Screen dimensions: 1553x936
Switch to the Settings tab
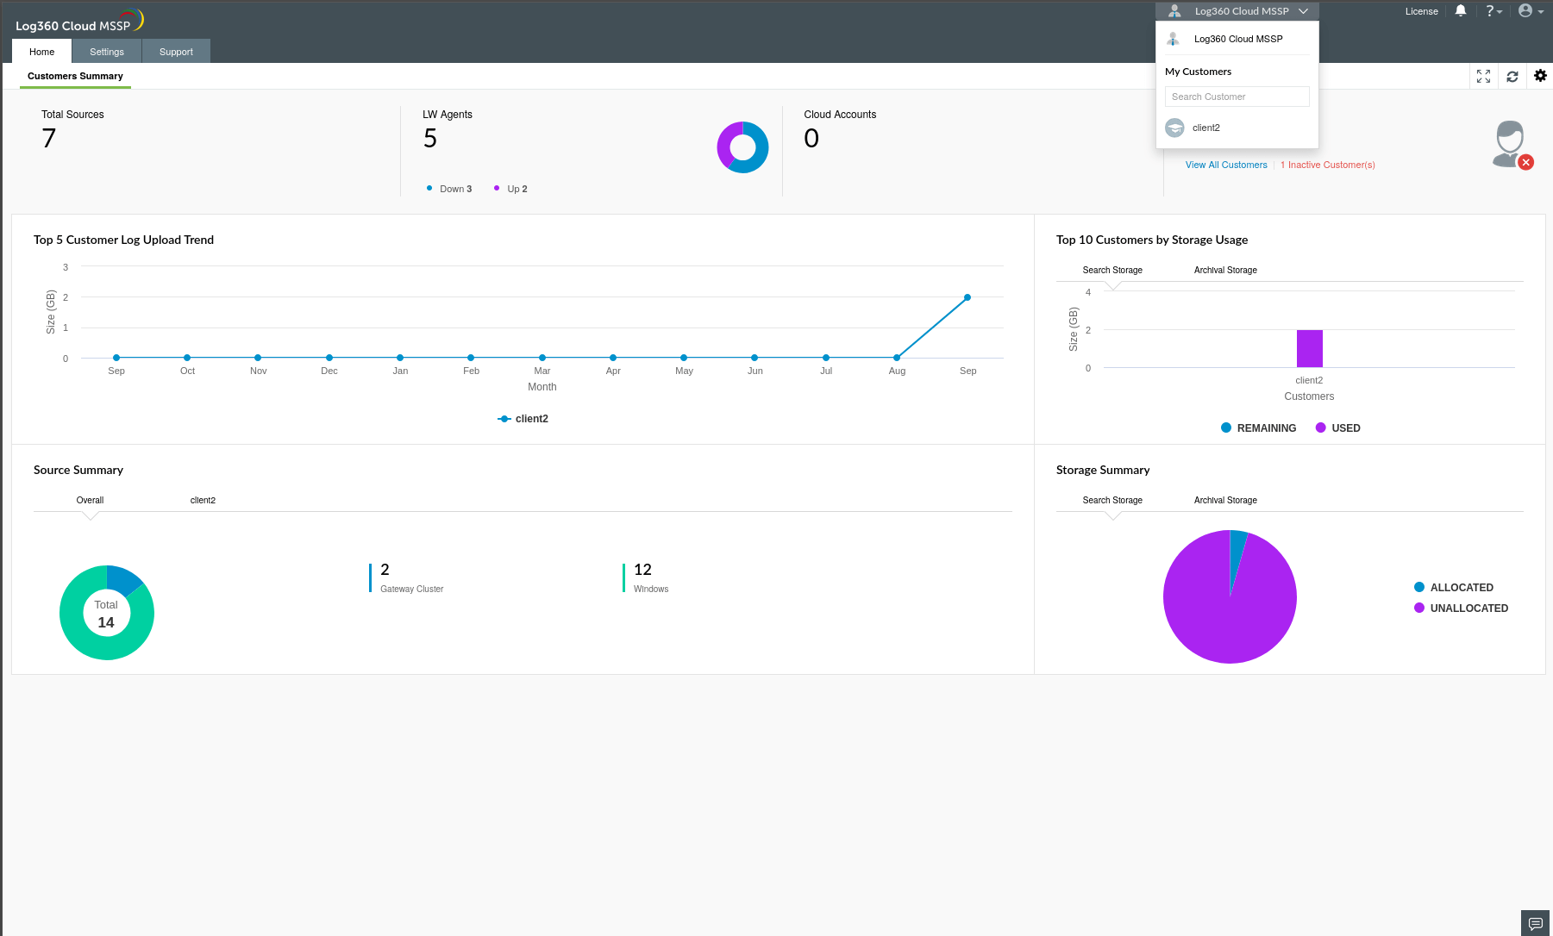(x=106, y=51)
